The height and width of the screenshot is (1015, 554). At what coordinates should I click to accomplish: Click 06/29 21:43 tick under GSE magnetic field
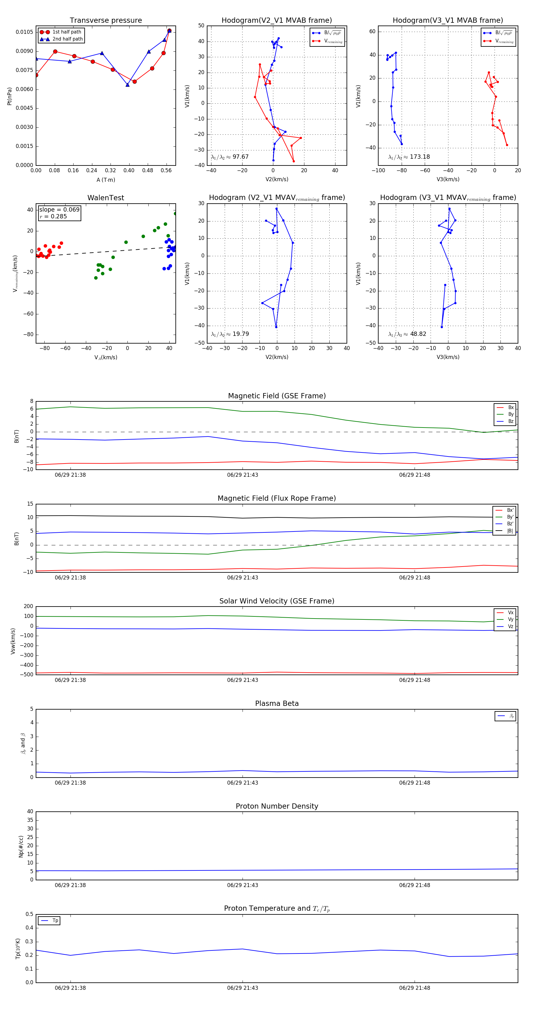point(243,475)
